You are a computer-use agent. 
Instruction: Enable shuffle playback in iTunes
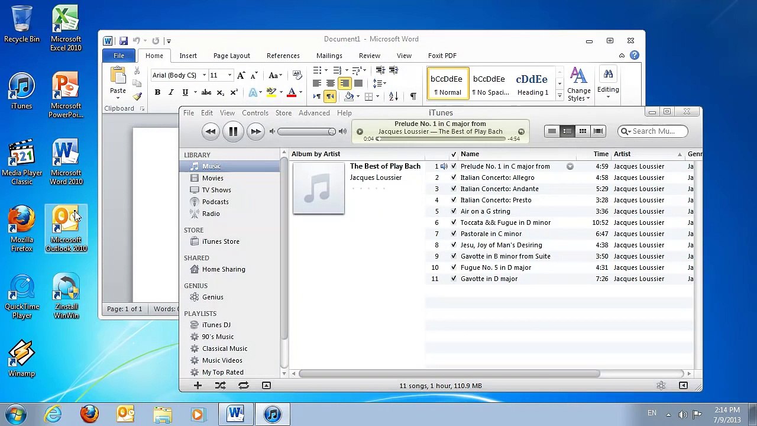[220, 385]
